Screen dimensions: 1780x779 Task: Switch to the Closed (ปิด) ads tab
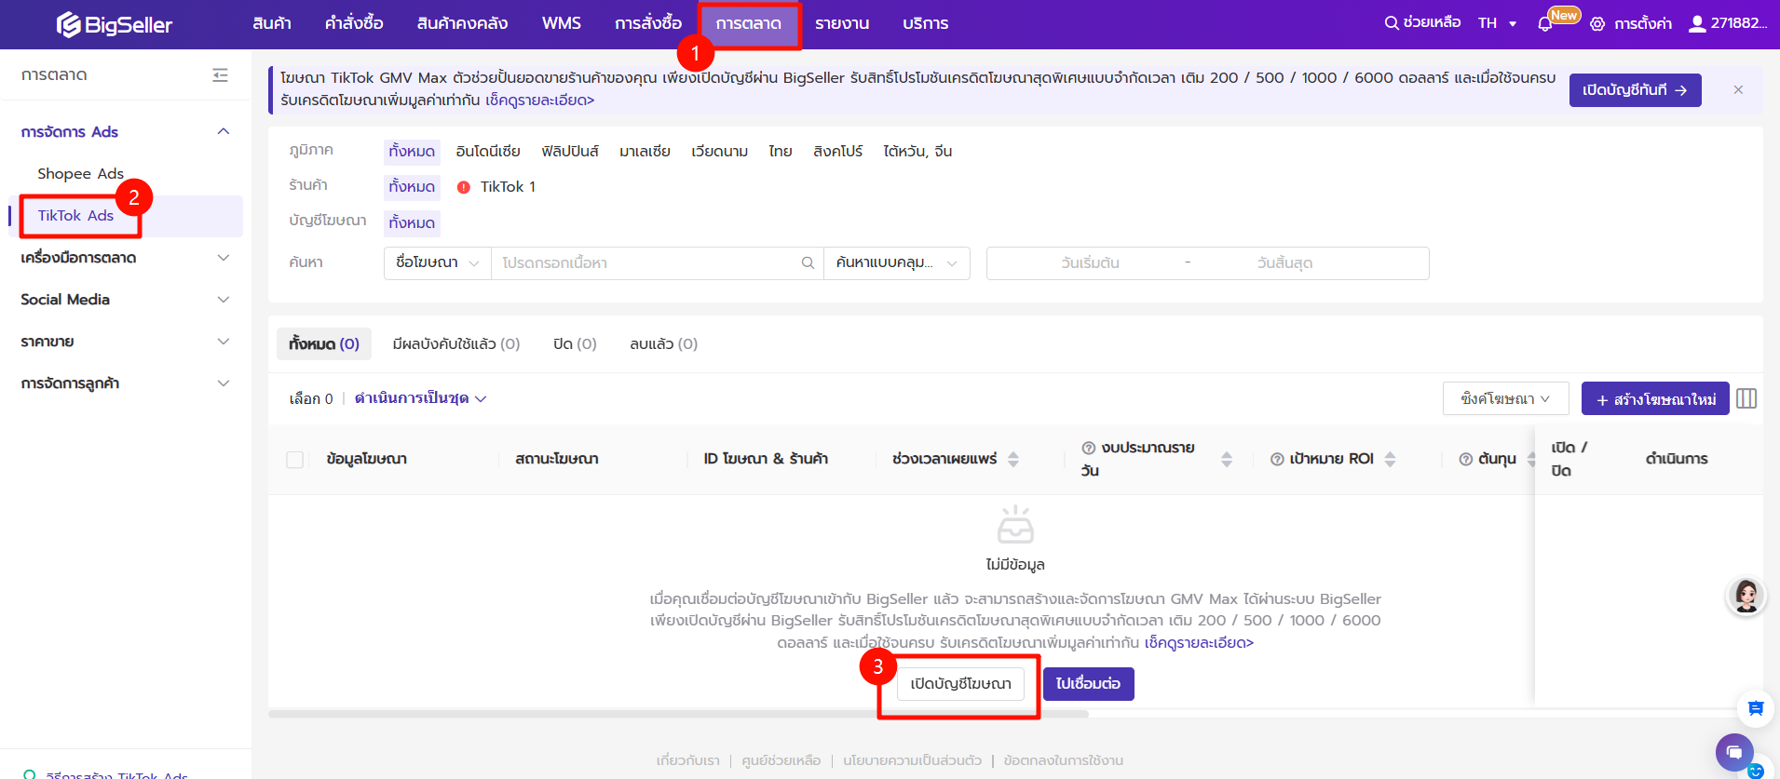coord(574,344)
